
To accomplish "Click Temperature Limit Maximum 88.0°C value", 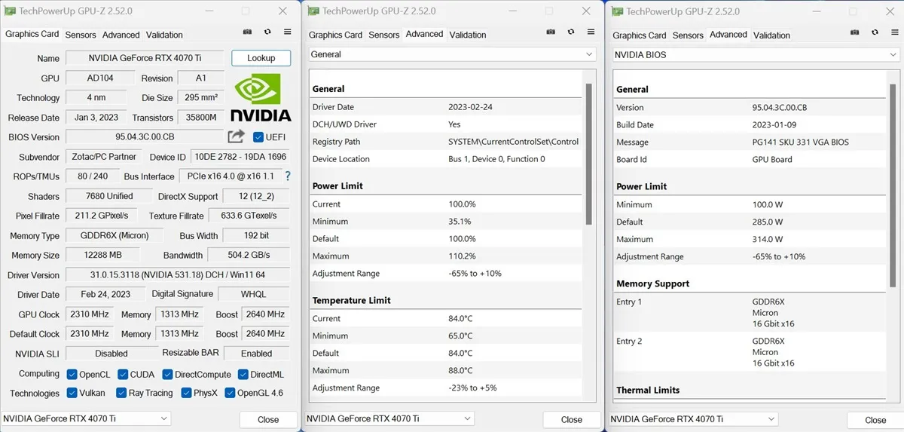I will point(461,370).
